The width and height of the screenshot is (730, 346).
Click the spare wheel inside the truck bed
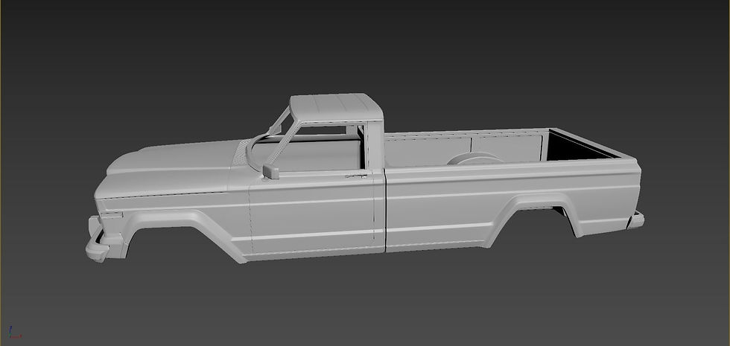coord(474,158)
